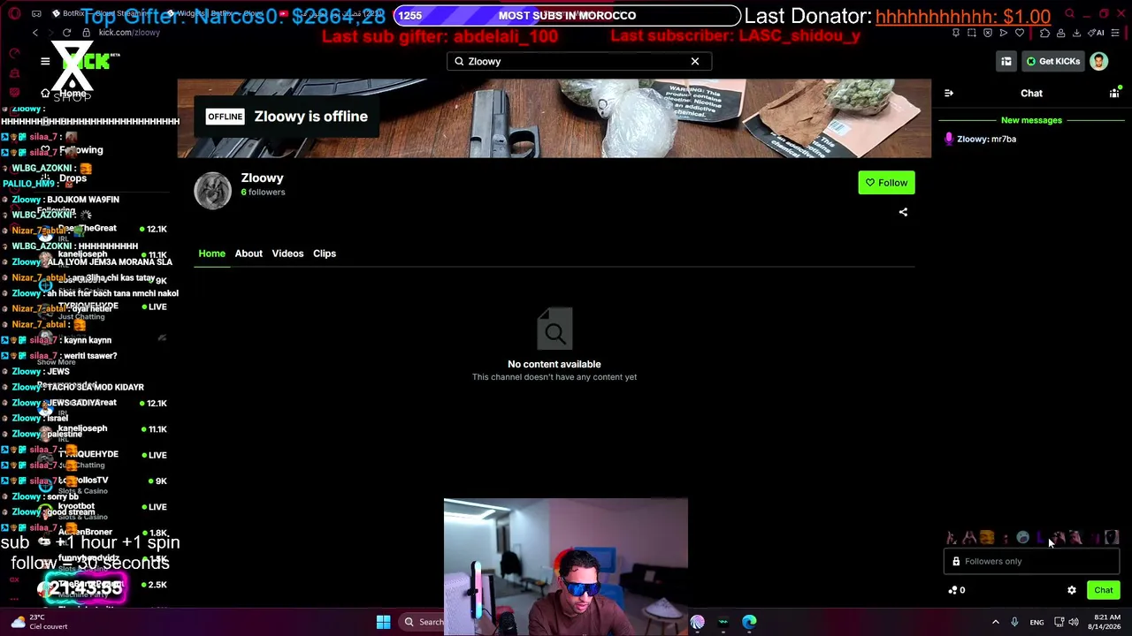Open Zloowy's channel avatar

point(212,191)
